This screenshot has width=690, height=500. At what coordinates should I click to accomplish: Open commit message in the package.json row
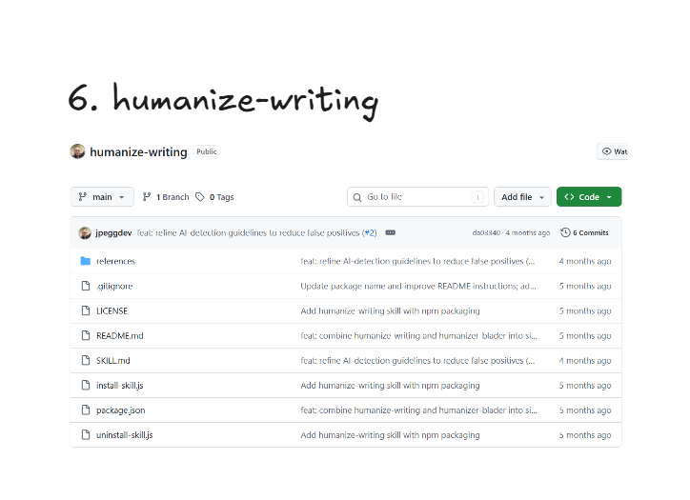point(418,410)
